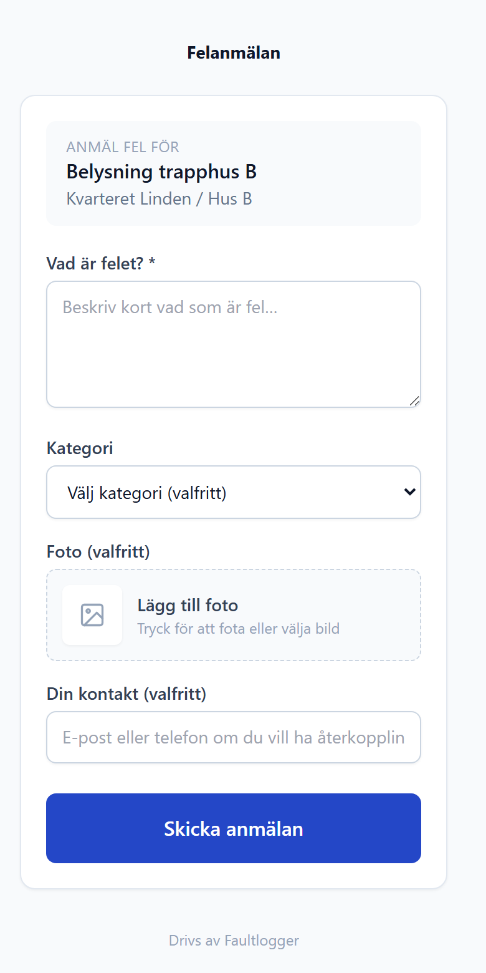Viewport: 486px width, 973px height.
Task: Click the textarea resize handle corner
Action: coord(414,401)
